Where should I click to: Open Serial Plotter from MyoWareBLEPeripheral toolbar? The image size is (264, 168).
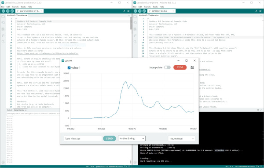tap(256, 11)
